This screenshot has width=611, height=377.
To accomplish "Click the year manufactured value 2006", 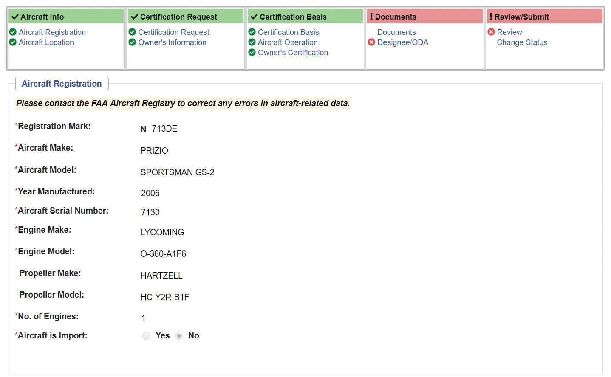I will click(x=150, y=193).
